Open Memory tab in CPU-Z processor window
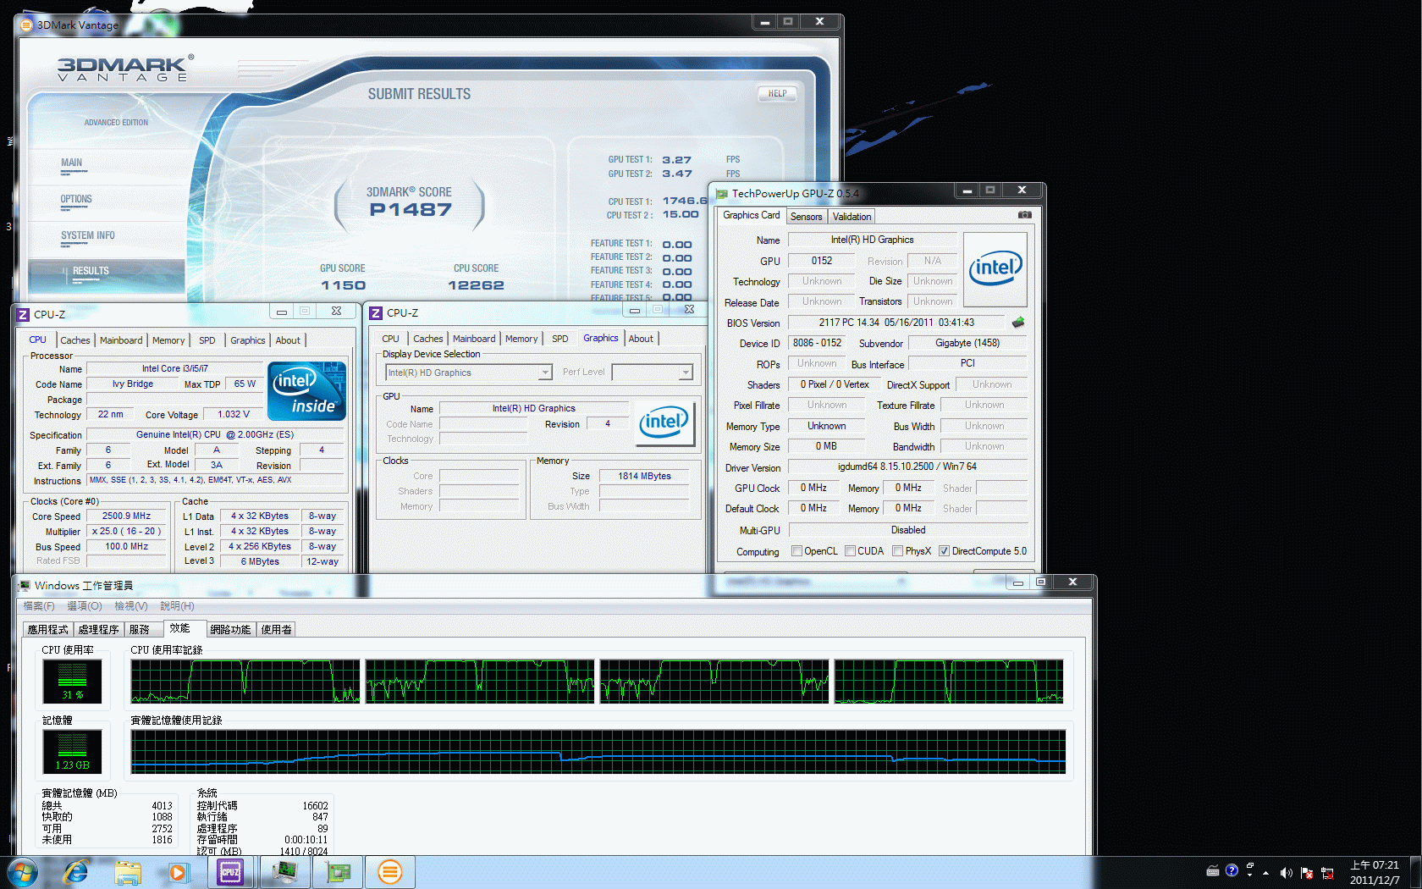 tap(168, 340)
